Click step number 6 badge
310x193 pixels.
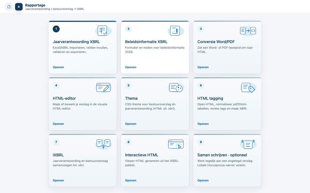[x=201, y=85]
